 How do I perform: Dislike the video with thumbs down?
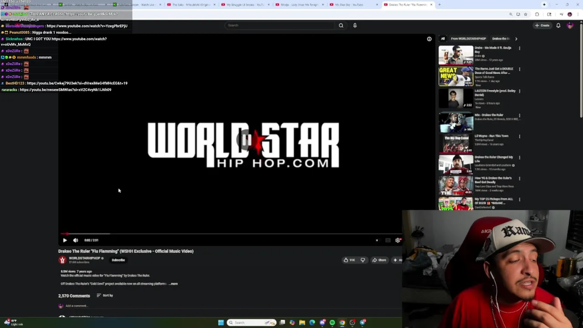(x=363, y=260)
